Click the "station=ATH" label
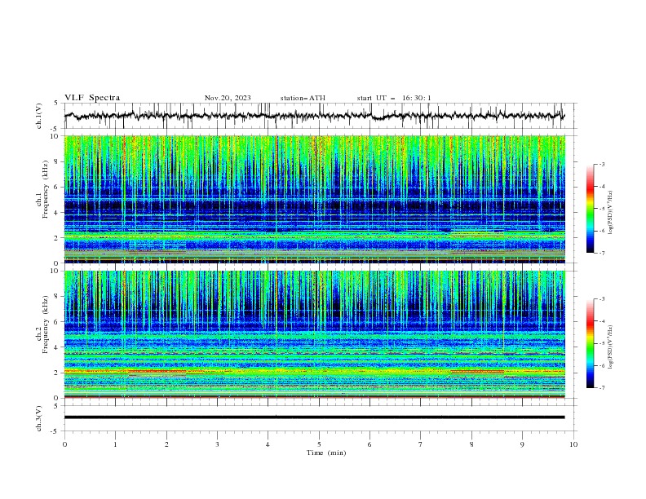 point(303,98)
